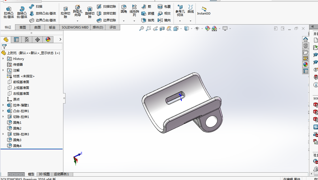Open the 异型孔向导 hole wizard
The image size is (318, 180).
point(78,11)
